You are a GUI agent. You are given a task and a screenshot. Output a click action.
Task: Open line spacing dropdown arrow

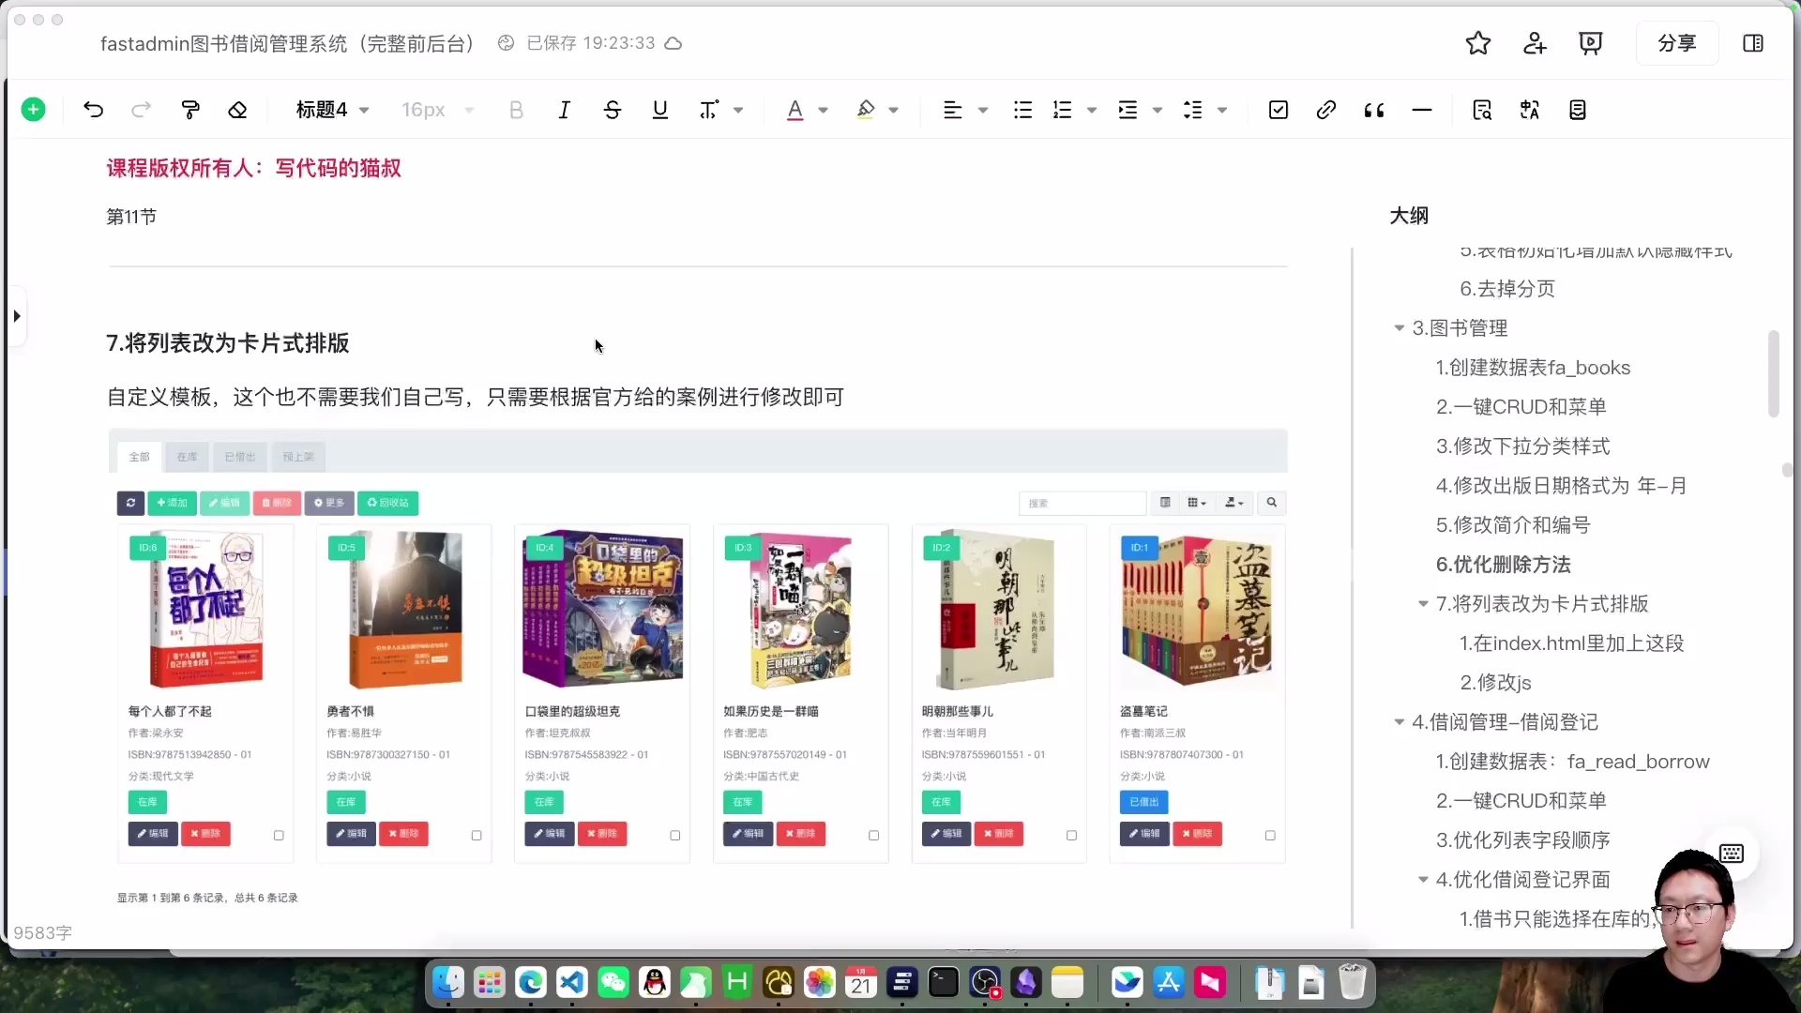click(1222, 110)
